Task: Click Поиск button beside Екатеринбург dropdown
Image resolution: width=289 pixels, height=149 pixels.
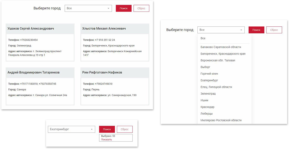Action: click(107, 129)
